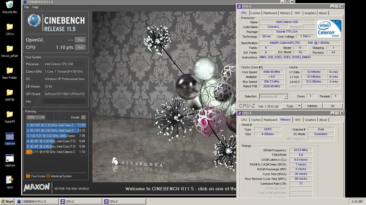Click the Core Speed 4560.48 MHz value

coord(272,72)
